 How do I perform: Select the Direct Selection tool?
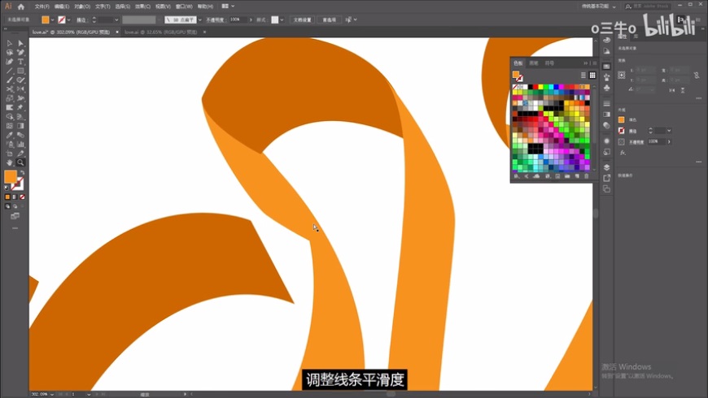pyautogui.click(x=20, y=43)
